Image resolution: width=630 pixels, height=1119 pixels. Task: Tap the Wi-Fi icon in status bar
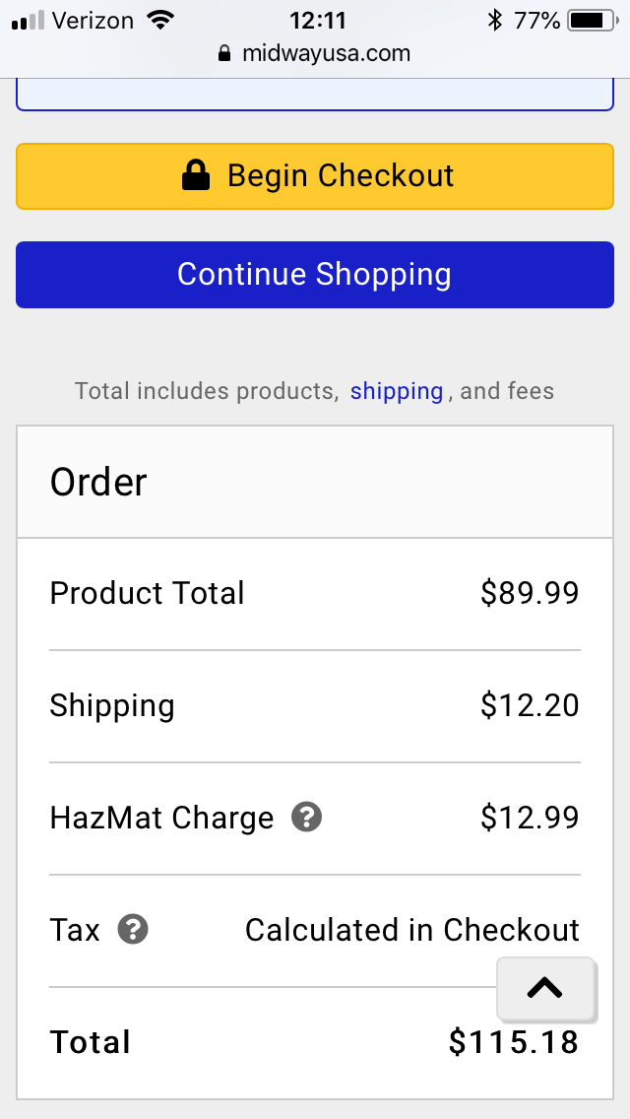point(161,20)
